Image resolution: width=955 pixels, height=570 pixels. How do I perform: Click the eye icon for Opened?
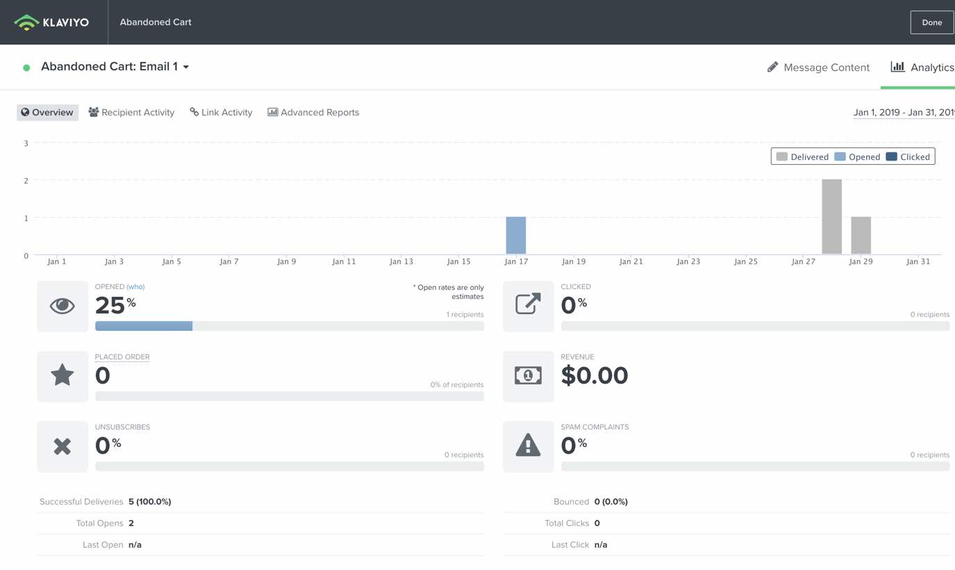(63, 306)
